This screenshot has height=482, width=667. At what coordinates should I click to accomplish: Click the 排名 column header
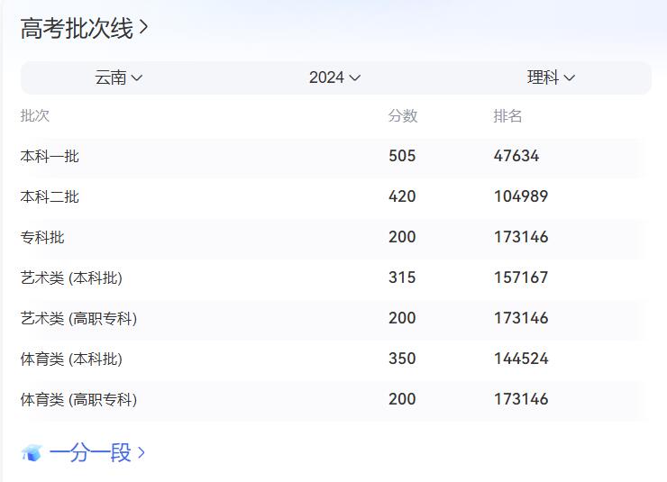pos(507,115)
